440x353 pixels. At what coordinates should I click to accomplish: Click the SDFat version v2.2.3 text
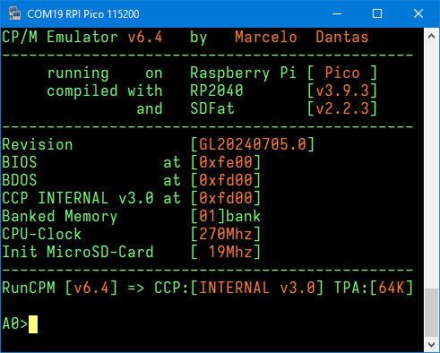coord(342,108)
